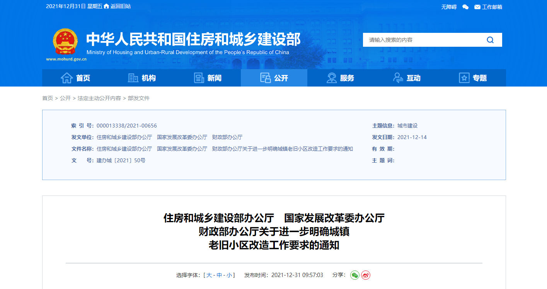Click issue date 2021-12-14
Screen dimensions: 547x289
(412, 137)
